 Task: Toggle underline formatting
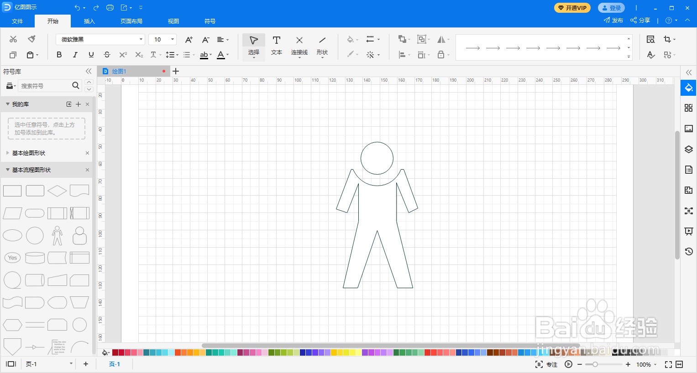tap(91, 55)
